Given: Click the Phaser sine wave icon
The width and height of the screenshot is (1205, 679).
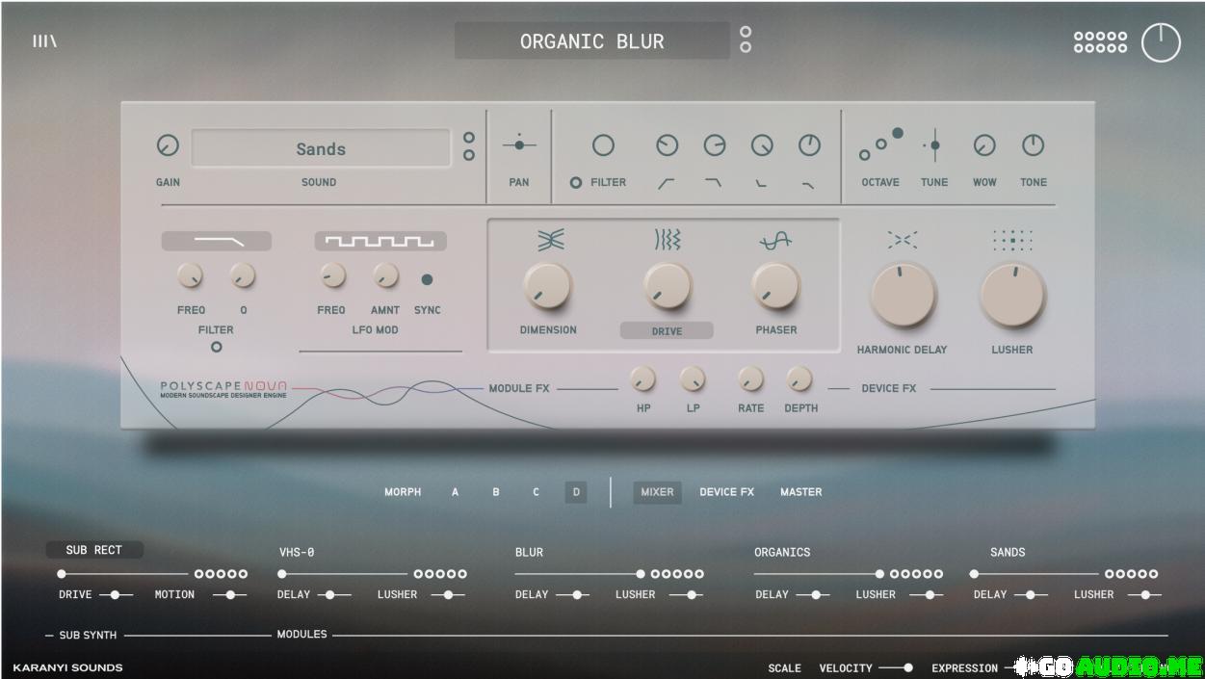Looking at the screenshot, I should [x=775, y=242].
